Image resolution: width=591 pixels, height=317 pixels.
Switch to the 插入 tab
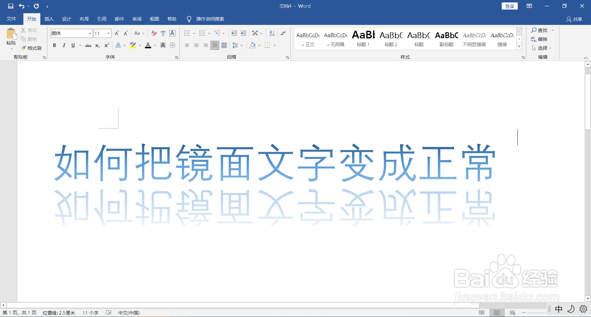pos(49,19)
